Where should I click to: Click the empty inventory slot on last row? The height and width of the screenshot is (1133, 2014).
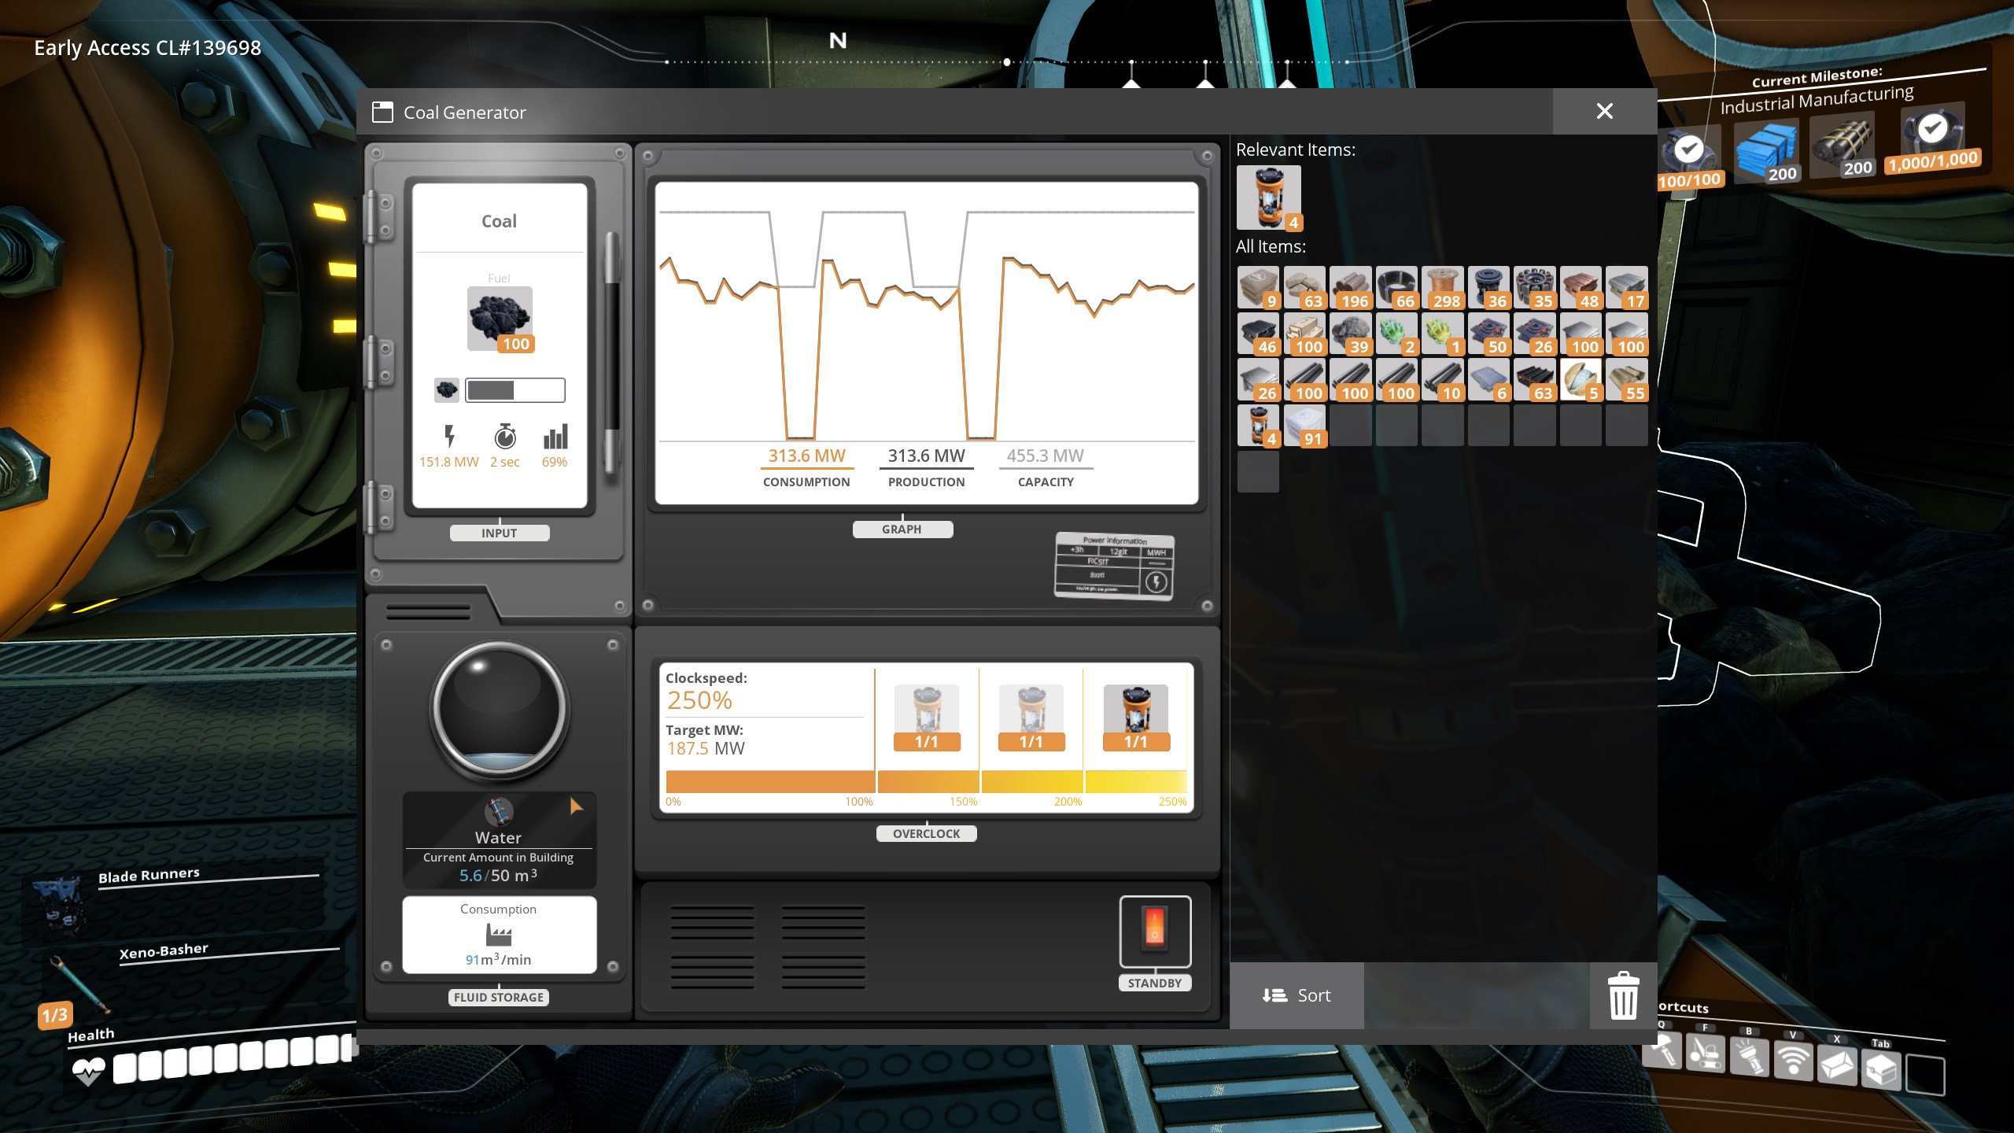1258,472
